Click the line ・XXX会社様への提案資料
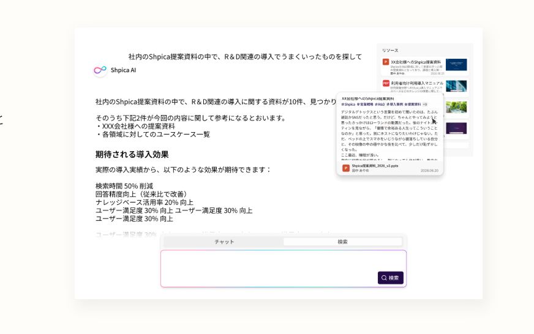 point(135,126)
